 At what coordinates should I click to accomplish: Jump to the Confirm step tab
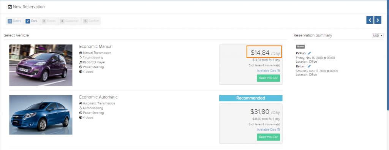coord(91,21)
